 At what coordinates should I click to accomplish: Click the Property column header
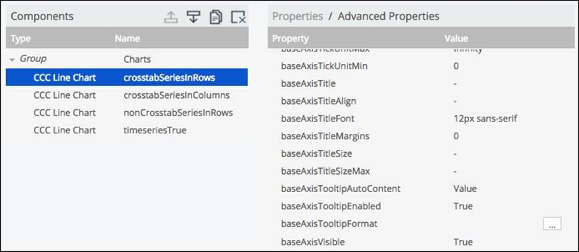pos(290,39)
